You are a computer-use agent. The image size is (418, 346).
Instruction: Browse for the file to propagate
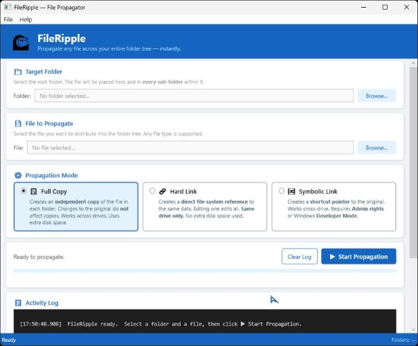tap(376, 147)
